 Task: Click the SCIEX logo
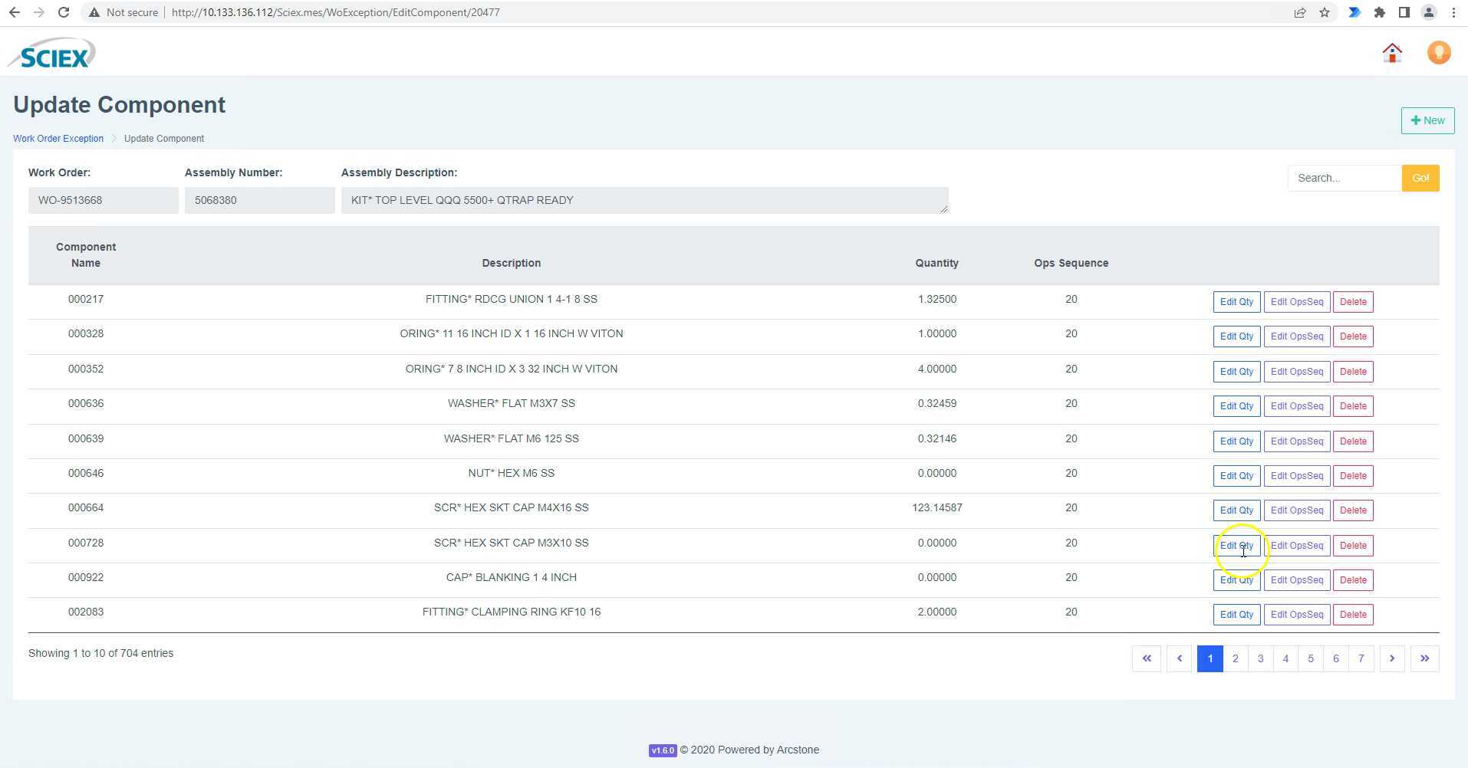coord(52,54)
